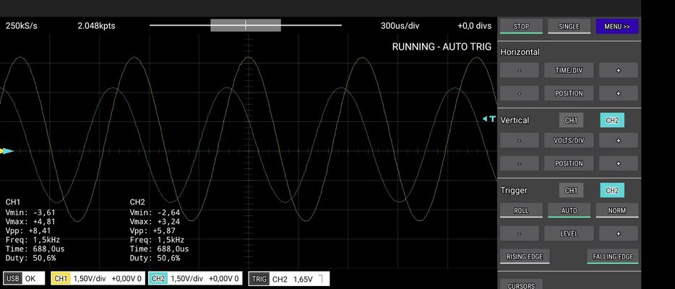Click CH2 Vpp: +5,87 measurement

pos(152,230)
